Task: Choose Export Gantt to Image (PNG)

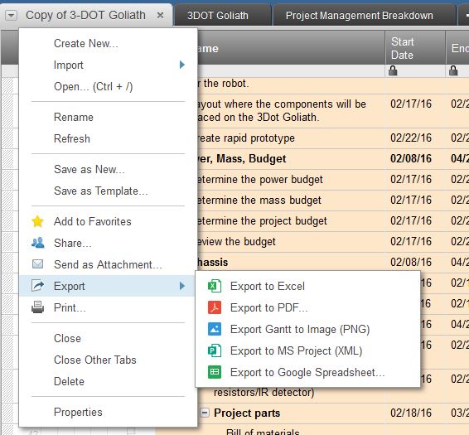Action: (x=300, y=330)
